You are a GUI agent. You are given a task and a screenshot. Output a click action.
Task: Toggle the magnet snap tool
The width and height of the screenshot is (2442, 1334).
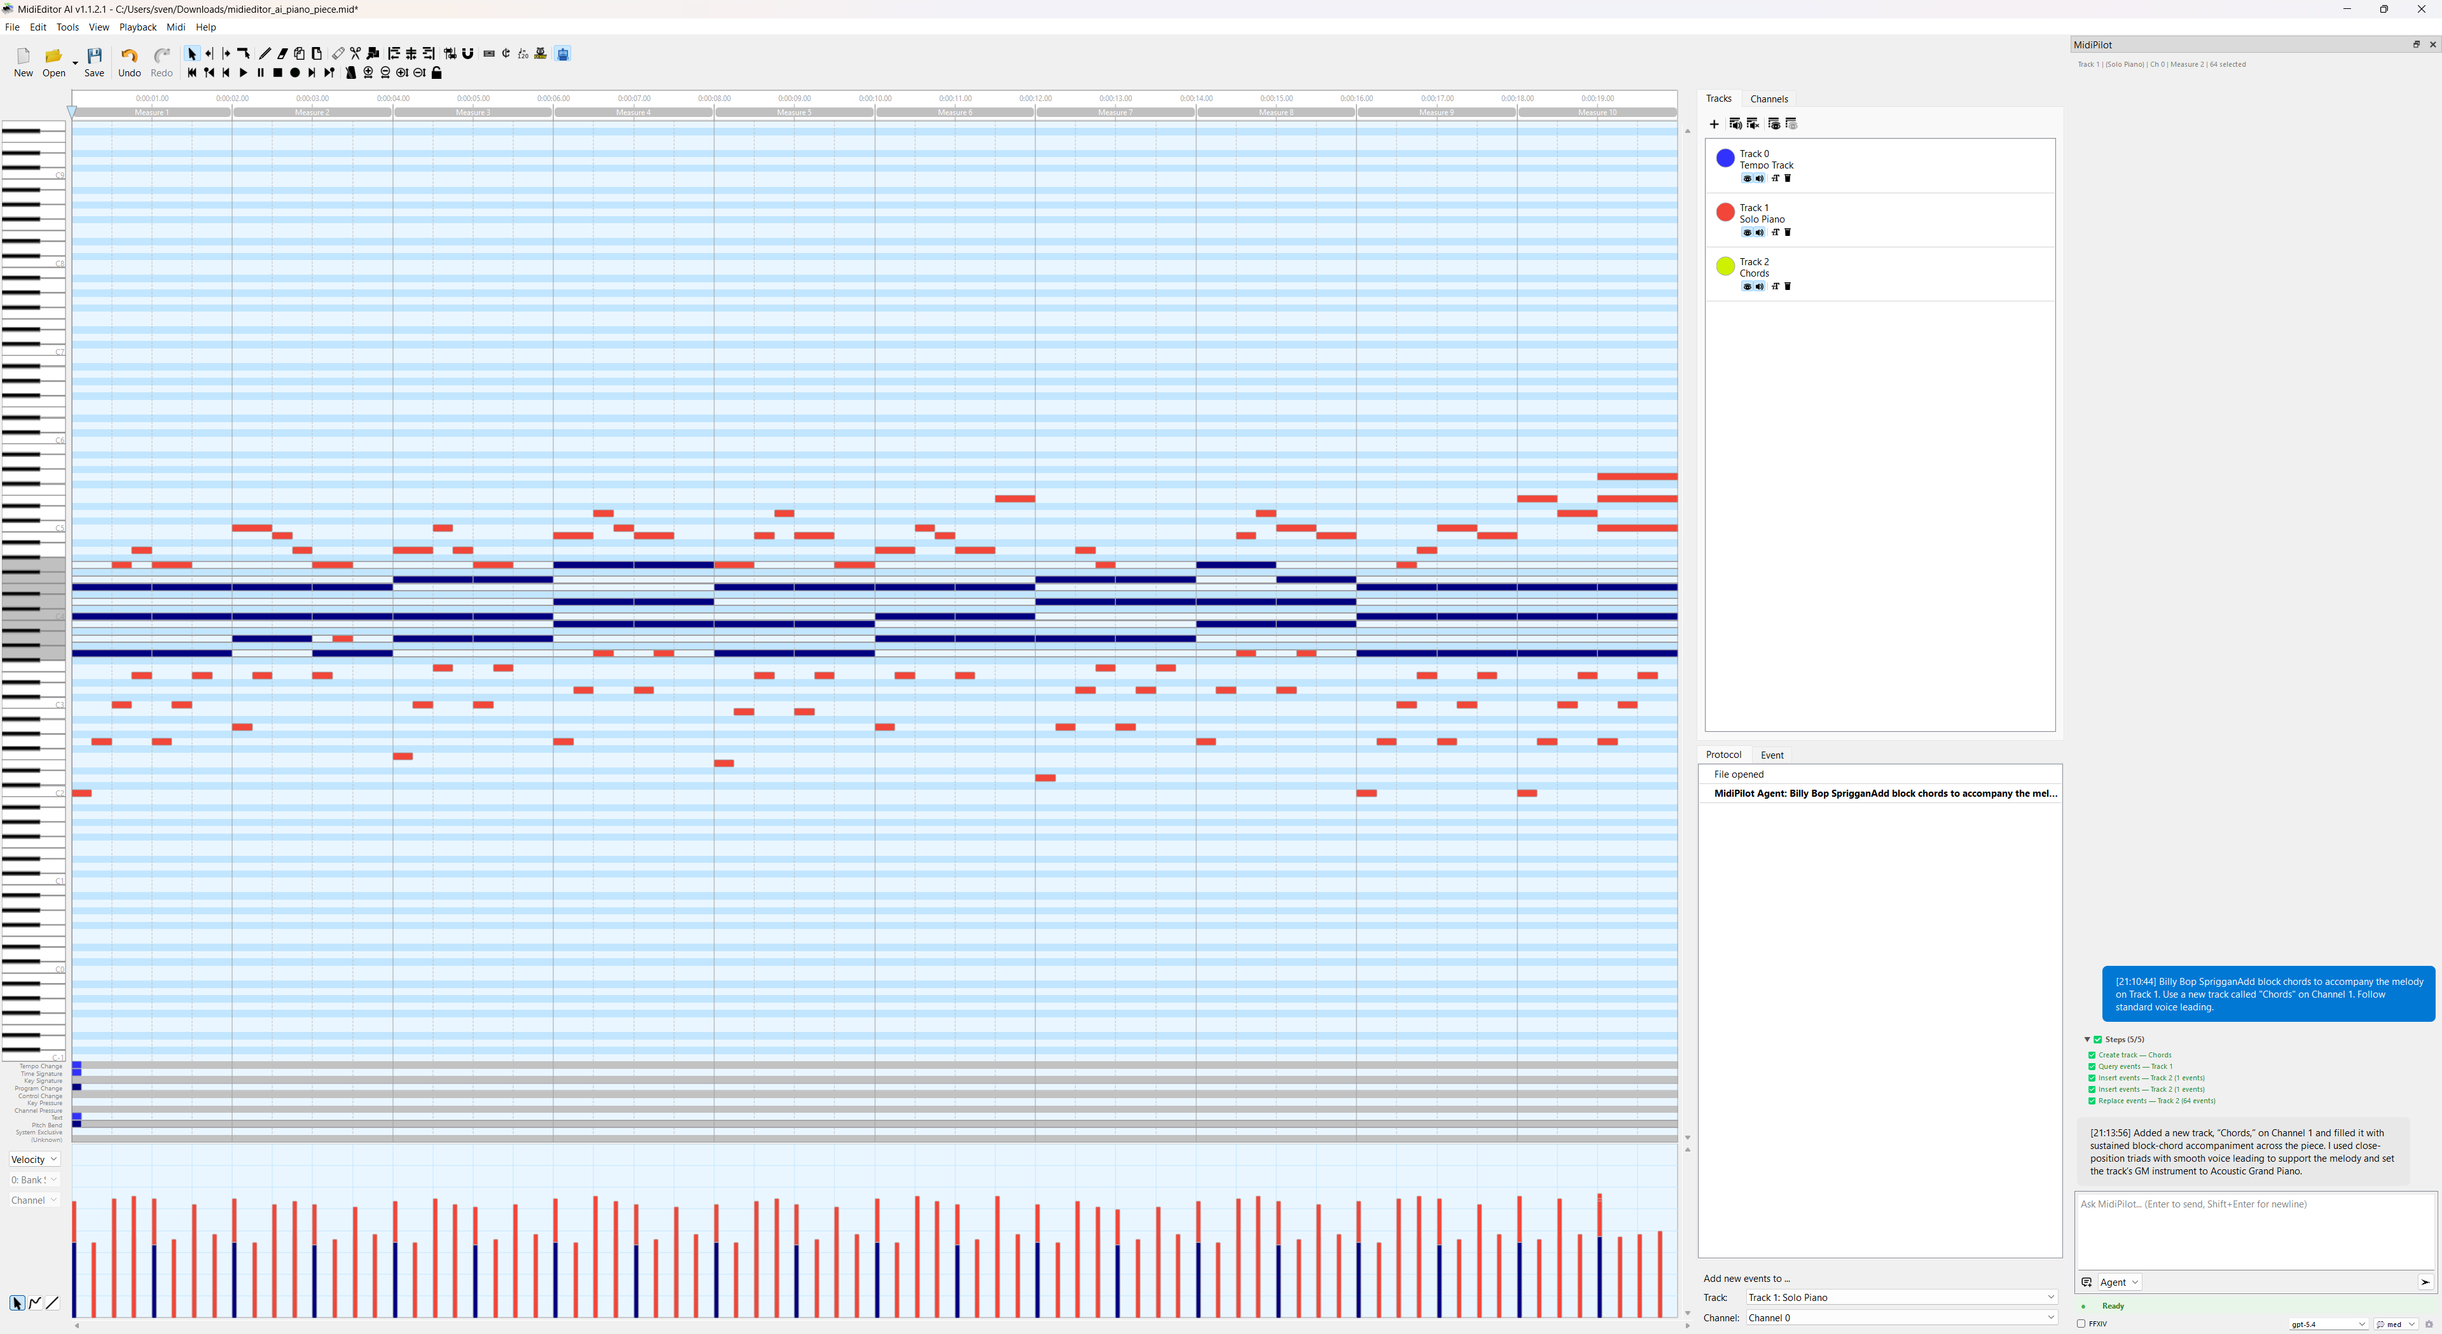pyautogui.click(x=468, y=54)
